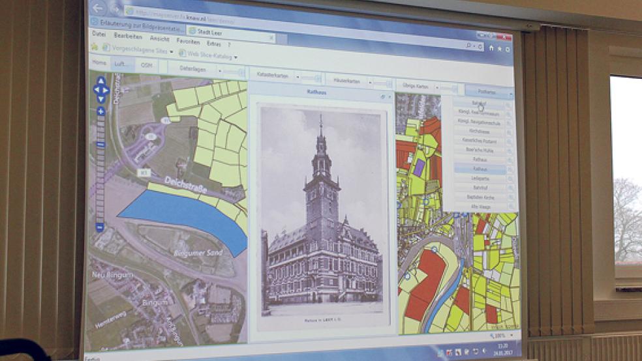Select Kirchstrasse postcard entry
The image size is (642, 361).
coord(479,132)
